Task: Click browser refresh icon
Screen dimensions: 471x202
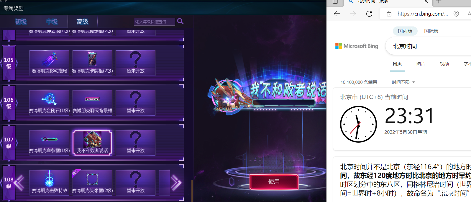Action: tap(369, 14)
